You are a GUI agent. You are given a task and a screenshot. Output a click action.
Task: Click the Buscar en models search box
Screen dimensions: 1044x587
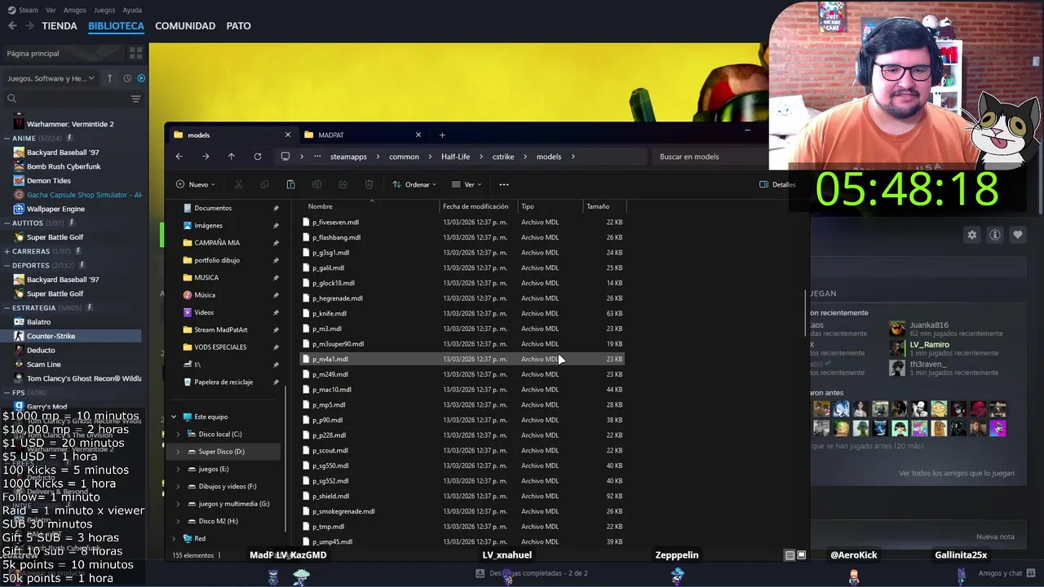[x=710, y=157]
